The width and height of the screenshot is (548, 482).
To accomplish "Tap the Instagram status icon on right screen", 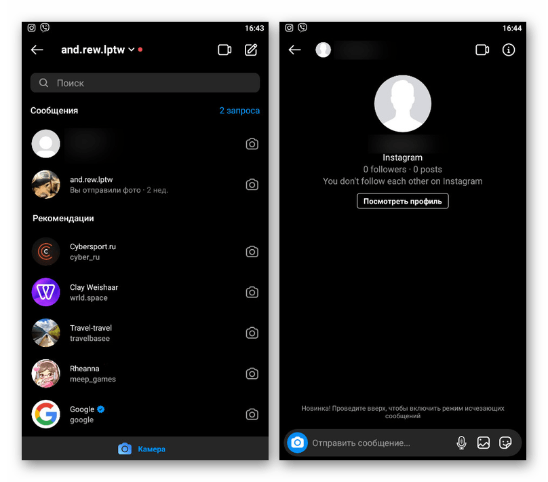I will coord(289,28).
